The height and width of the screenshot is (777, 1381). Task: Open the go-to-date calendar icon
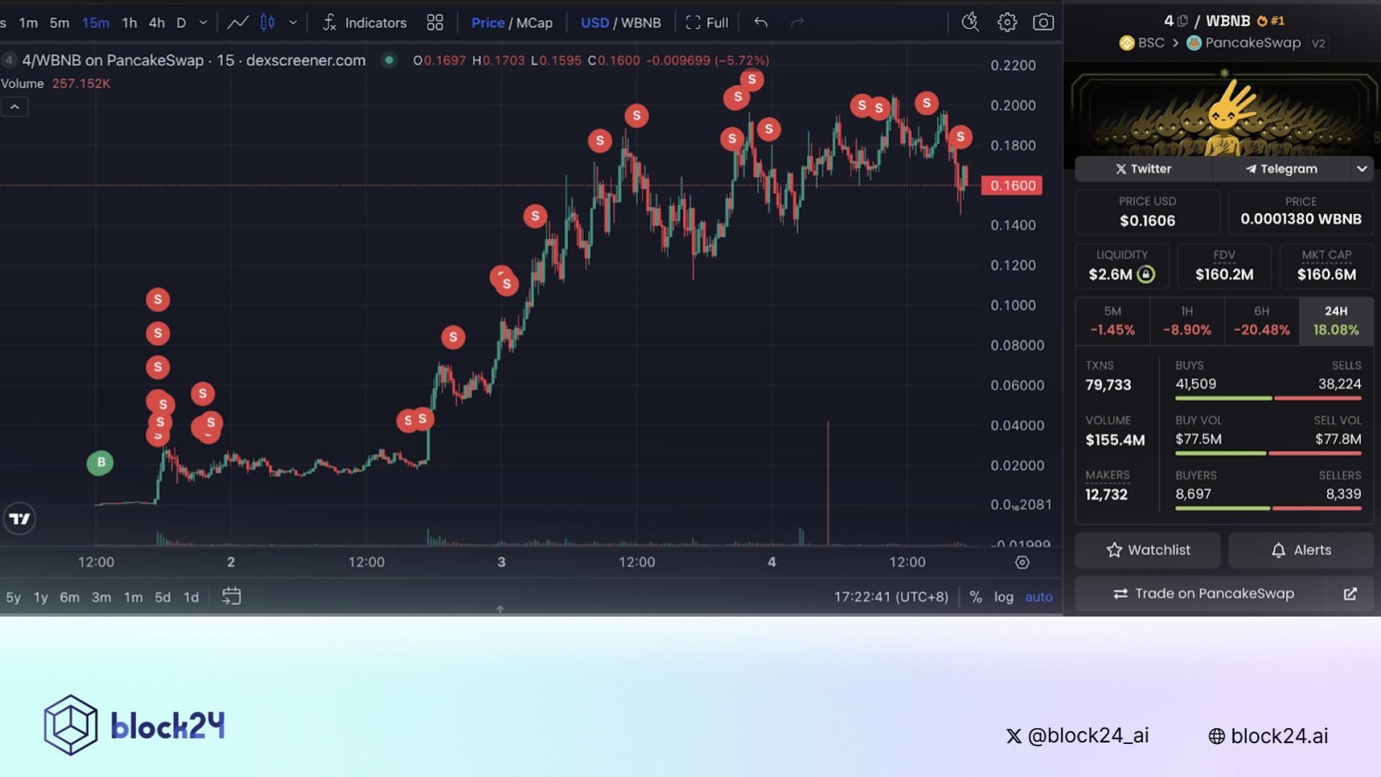pyautogui.click(x=231, y=596)
